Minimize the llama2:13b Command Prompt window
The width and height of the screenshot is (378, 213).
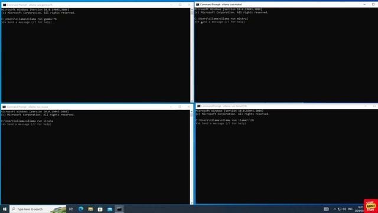pos(366,106)
